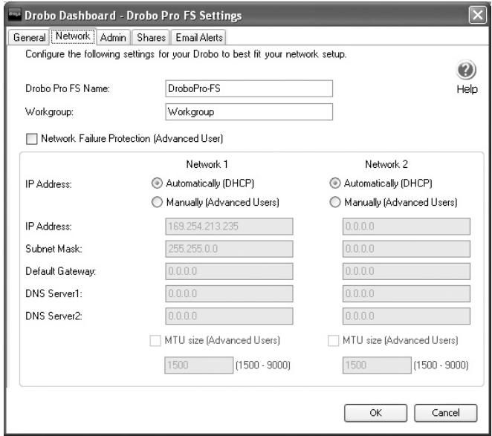Open the Email Alerts tab
Viewport: 492px width, 436px height.
coord(199,37)
